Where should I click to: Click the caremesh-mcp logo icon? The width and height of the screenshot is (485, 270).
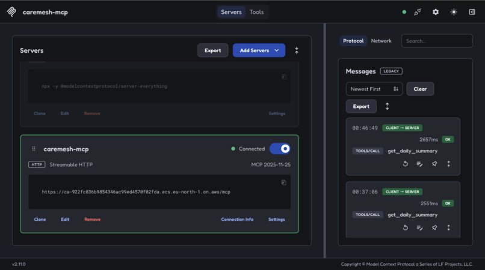(x=11, y=12)
